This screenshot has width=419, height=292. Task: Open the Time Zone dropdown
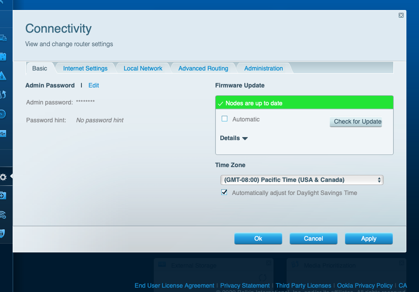coord(302,180)
